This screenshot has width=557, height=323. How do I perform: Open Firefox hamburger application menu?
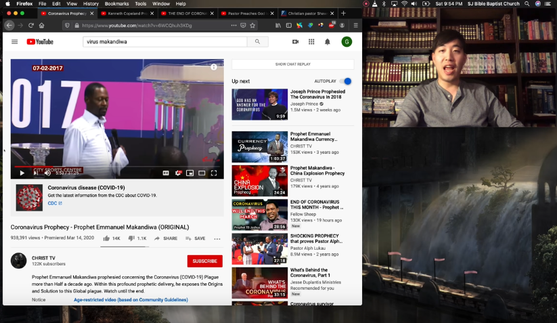[355, 25]
